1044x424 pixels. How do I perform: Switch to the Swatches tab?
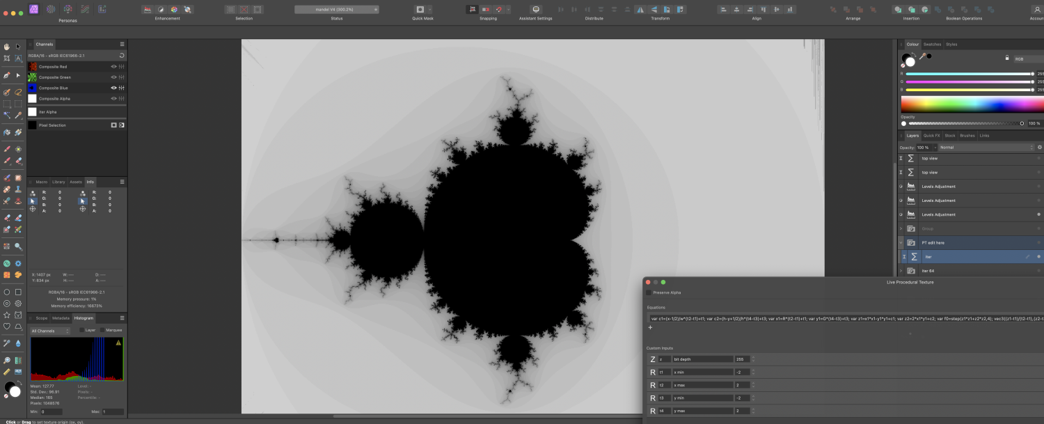(x=933, y=44)
